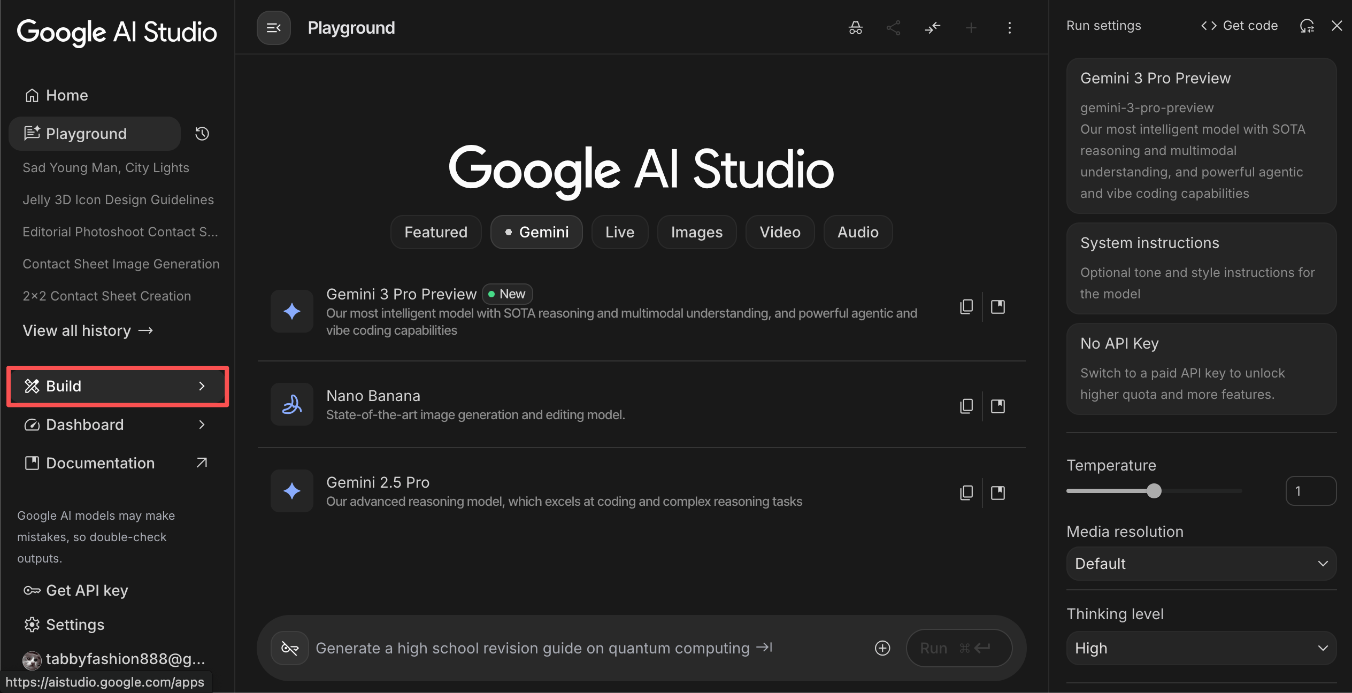Click the Nano Banana banana icon
The width and height of the screenshot is (1352, 693).
pos(291,404)
